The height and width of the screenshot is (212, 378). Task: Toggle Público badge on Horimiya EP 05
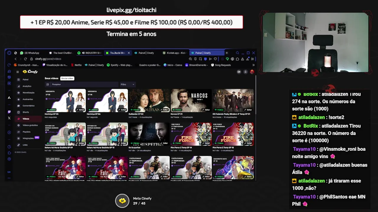(51, 110)
